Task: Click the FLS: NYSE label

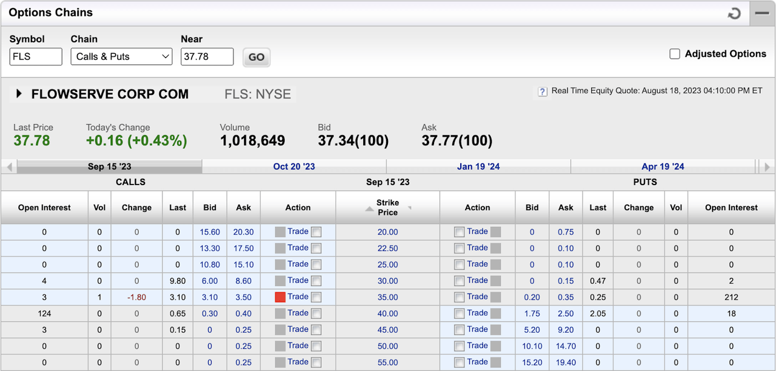Action: pos(258,94)
